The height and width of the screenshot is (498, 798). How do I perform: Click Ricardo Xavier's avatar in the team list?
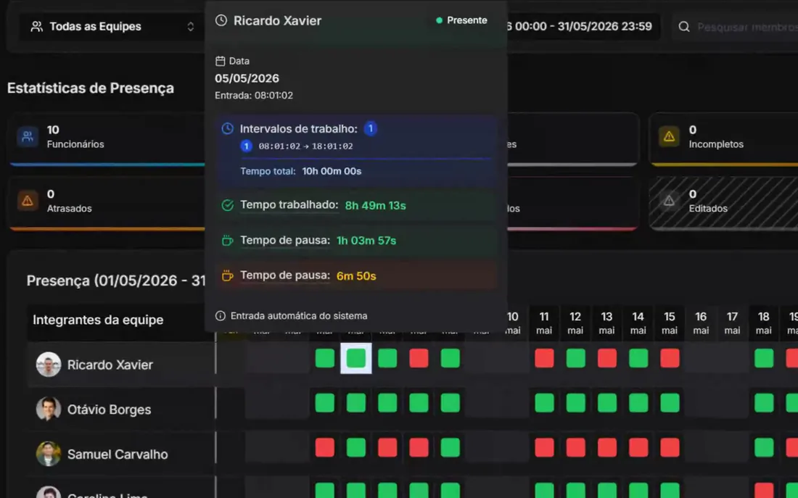49,364
